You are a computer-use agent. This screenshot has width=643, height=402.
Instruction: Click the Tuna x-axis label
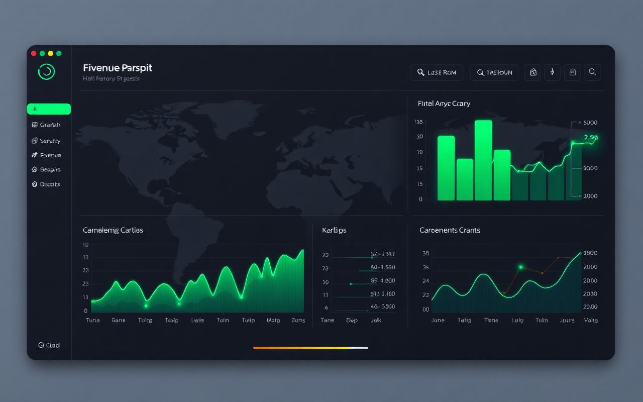93,320
